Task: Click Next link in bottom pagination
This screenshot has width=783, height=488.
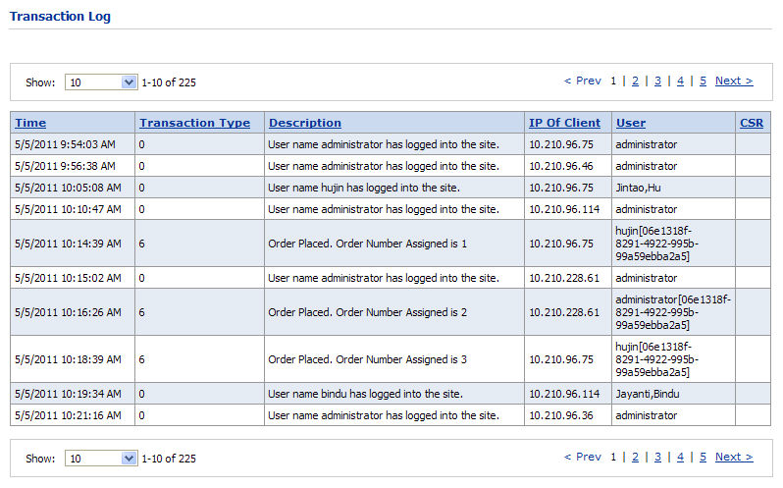Action: pos(733,458)
